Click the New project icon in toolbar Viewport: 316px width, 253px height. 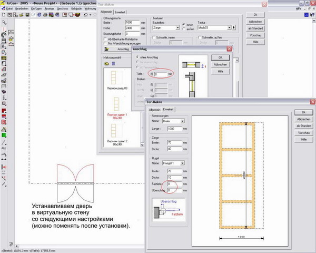[x=3, y=15]
